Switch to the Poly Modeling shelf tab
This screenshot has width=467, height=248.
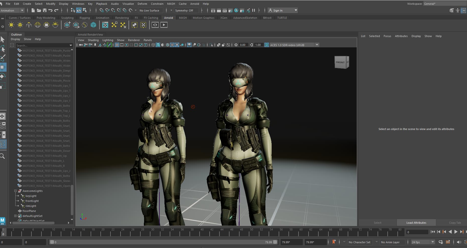click(46, 18)
